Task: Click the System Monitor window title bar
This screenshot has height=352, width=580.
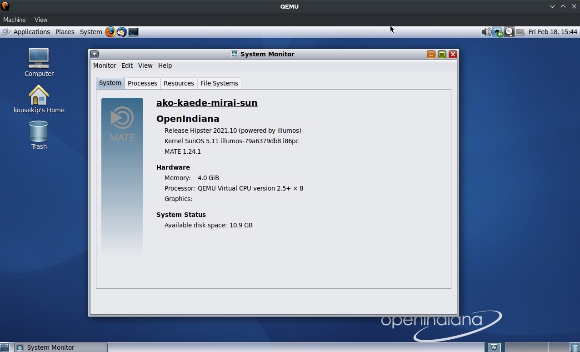Action: click(263, 54)
